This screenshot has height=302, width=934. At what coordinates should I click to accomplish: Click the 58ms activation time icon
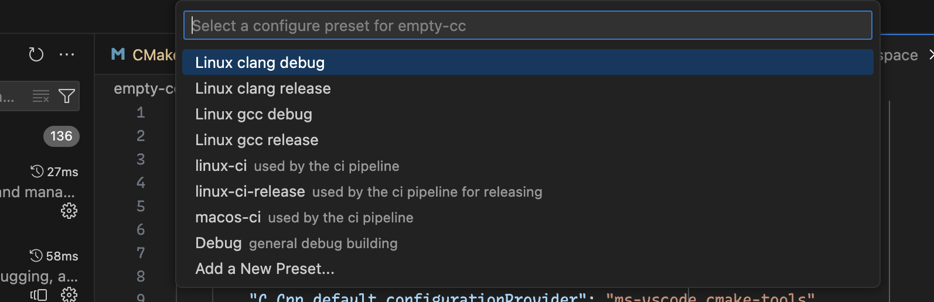tap(36, 256)
